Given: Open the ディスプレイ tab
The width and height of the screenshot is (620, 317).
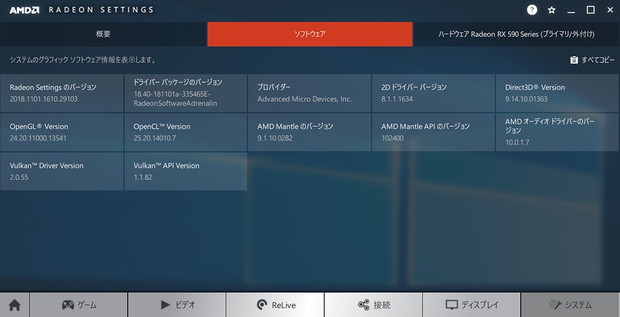Looking at the screenshot, I should [471, 305].
